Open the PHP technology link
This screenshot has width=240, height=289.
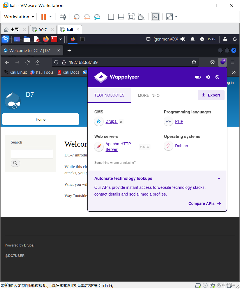(179, 121)
